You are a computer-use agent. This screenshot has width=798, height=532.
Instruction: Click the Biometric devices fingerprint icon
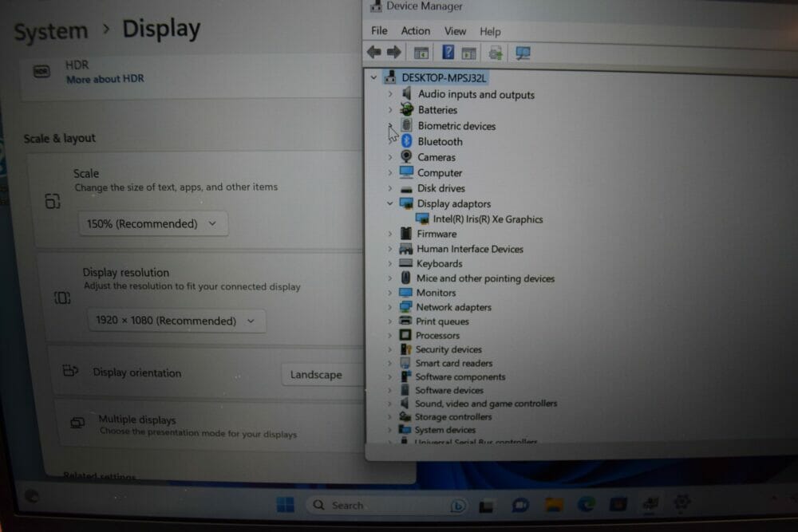pos(407,125)
